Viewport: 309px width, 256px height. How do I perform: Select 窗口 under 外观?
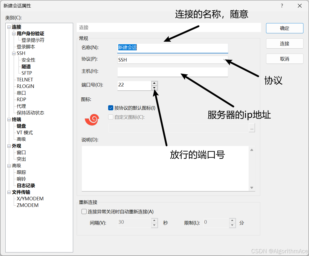pos(21,153)
